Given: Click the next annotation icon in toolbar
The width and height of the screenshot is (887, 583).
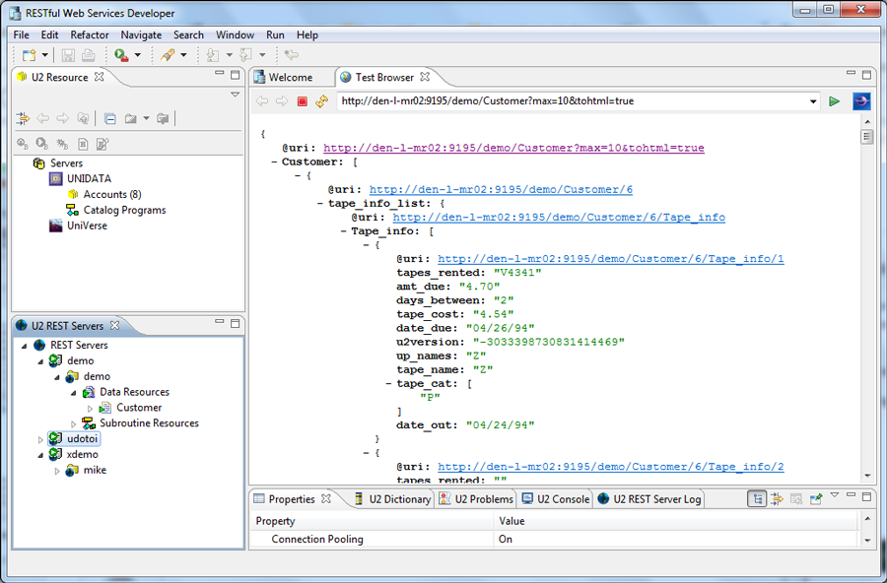Looking at the screenshot, I should pyautogui.click(x=213, y=55).
